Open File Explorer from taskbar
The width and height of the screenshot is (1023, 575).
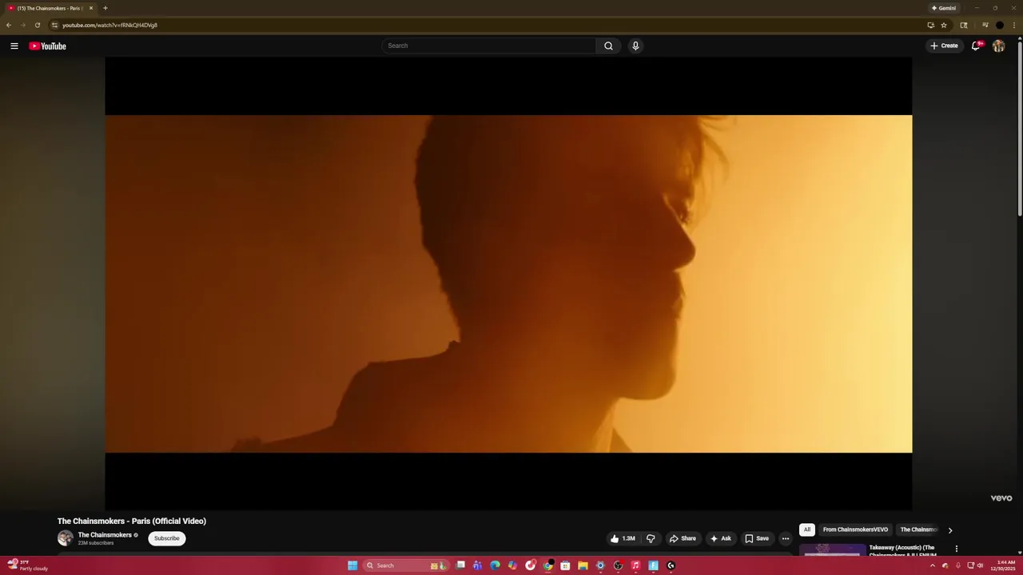coord(583,565)
